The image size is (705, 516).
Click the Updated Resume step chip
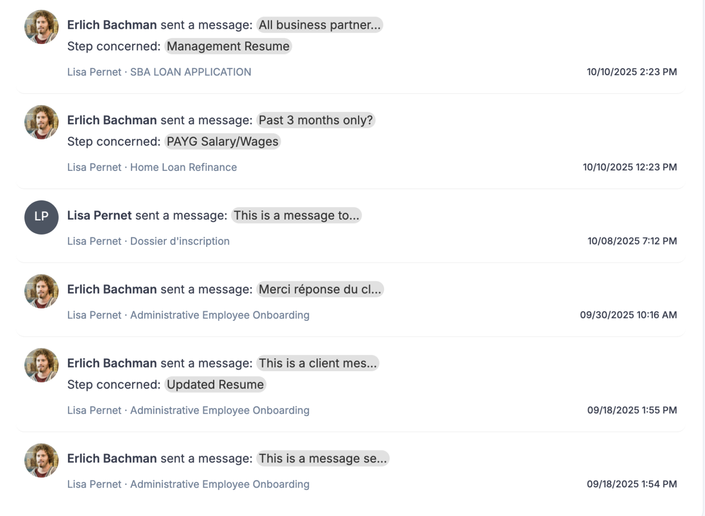click(x=215, y=384)
